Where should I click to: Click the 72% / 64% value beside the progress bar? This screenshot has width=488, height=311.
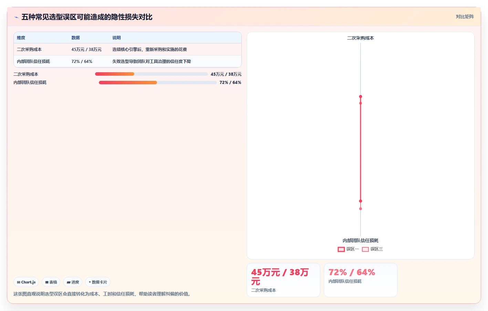(230, 83)
